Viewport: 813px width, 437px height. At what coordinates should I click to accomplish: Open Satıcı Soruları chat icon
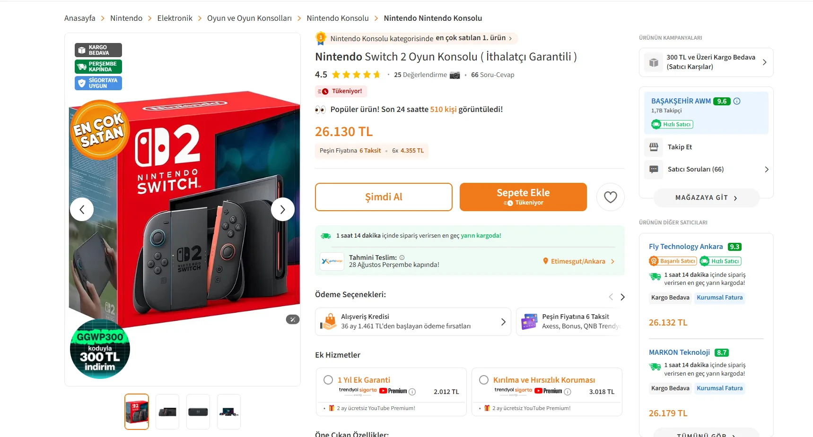click(x=654, y=169)
